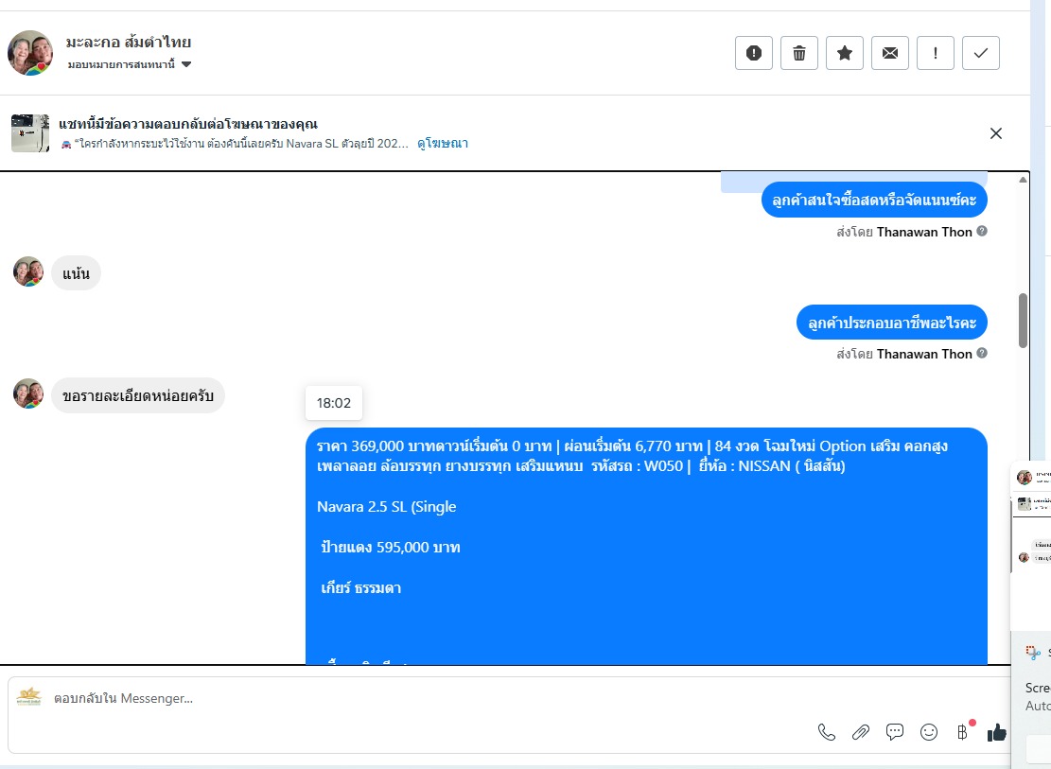Attach a file with paperclip icon
Viewport: 1051px width, 769px height.
[x=861, y=732]
